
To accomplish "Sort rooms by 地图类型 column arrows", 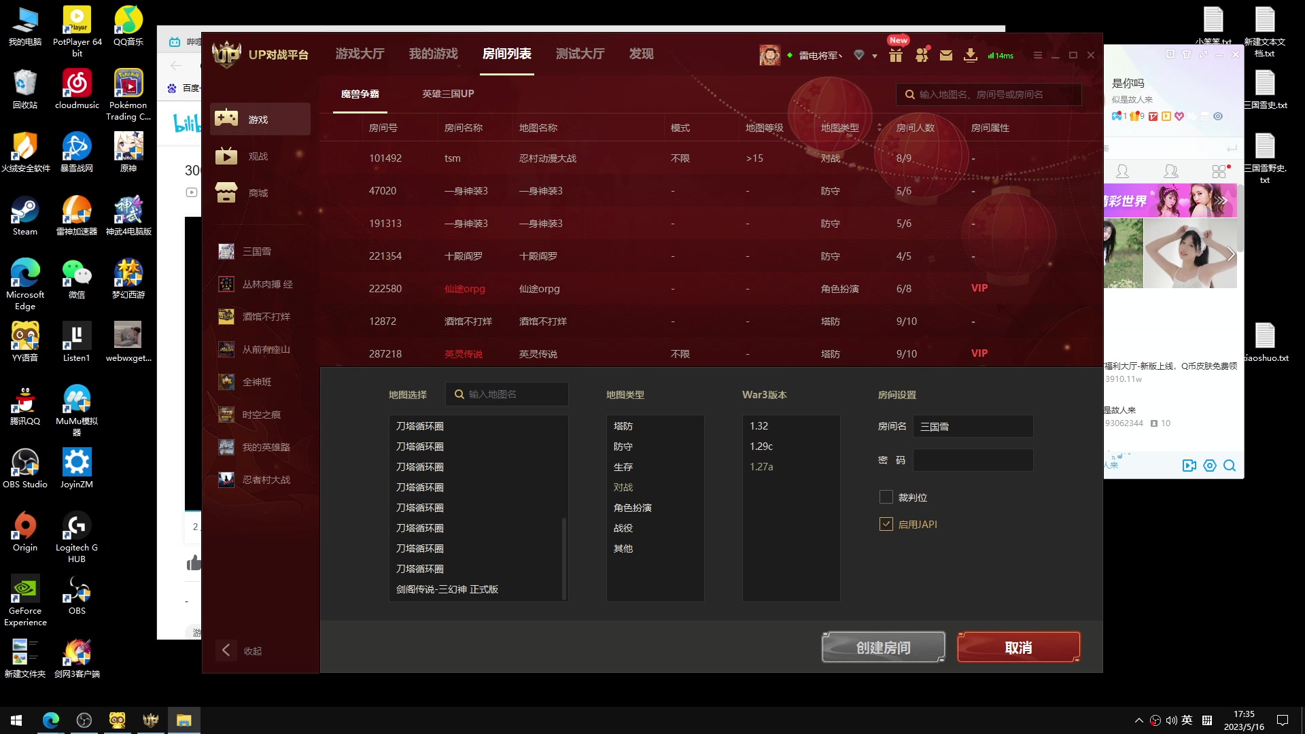I will [x=879, y=128].
